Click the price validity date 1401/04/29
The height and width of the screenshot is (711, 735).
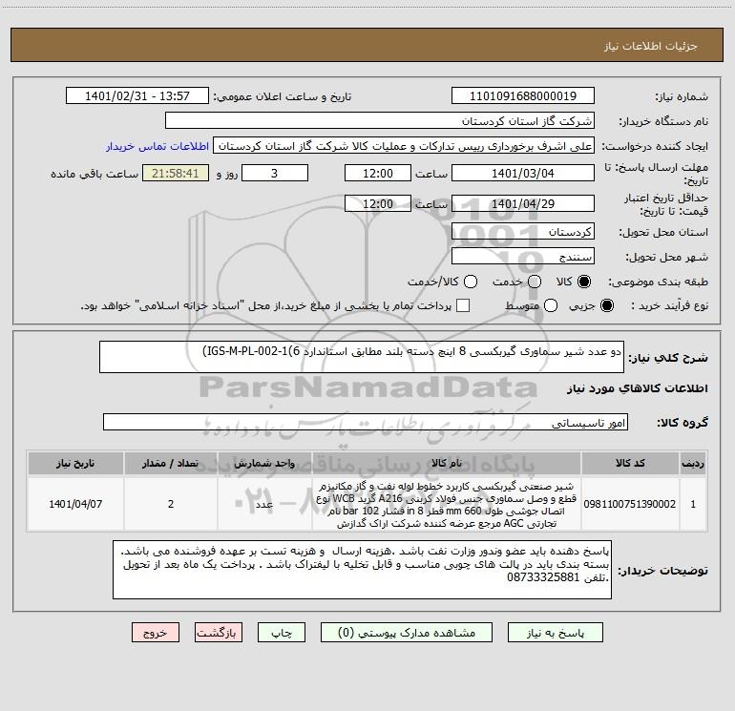click(x=523, y=204)
